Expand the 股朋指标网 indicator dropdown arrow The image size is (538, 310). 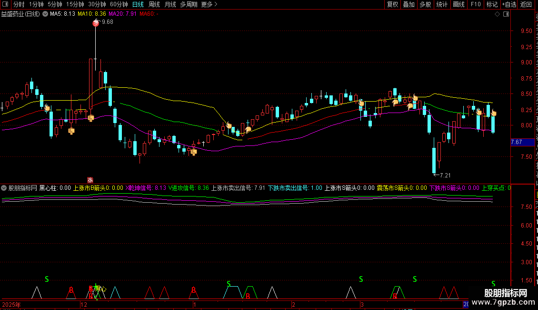(4, 188)
